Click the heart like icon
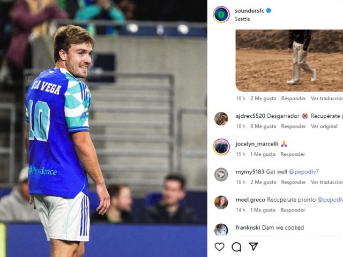Viewport: 343px width, 257px height. (x=219, y=247)
